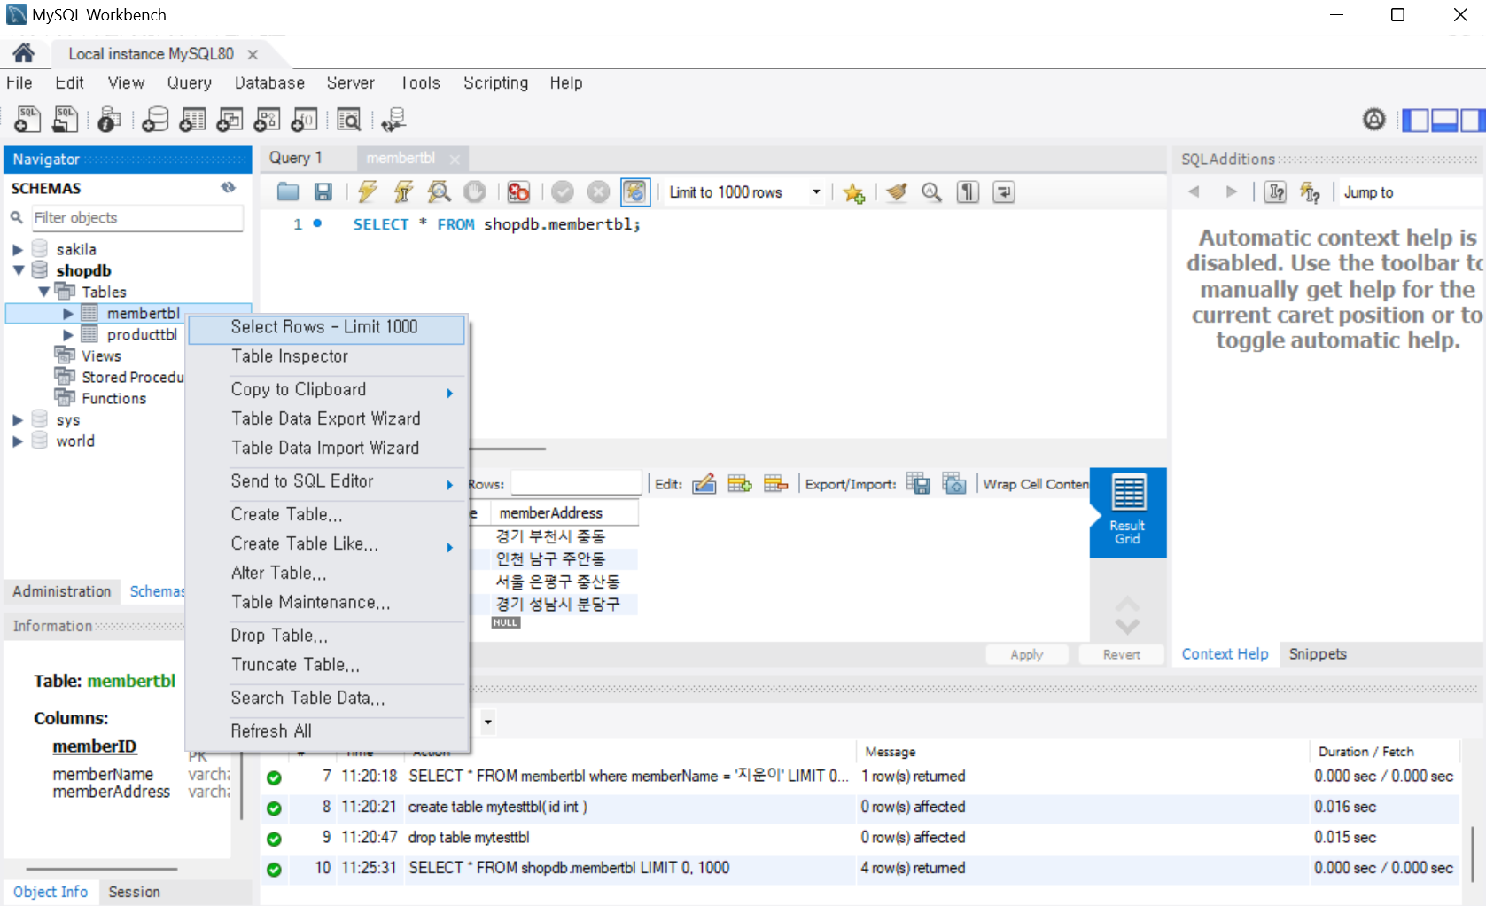Open the preferences gear icon
Viewport: 1486px width, 906px height.
pyautogui.click(x=1373, y=119)
